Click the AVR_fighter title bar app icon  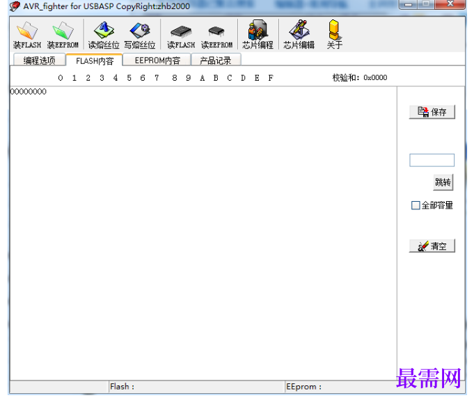coord(15,6)
